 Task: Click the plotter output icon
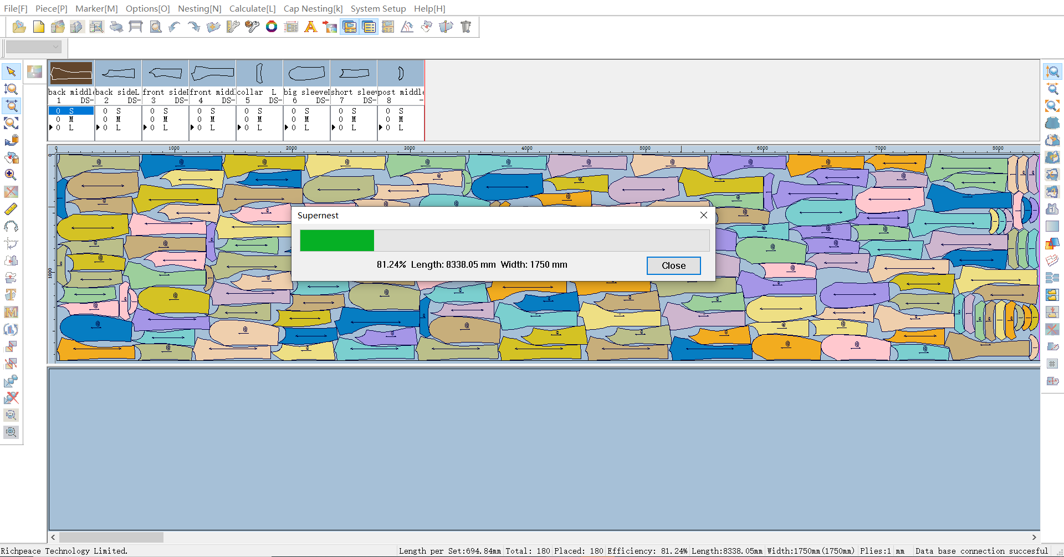click(x=136, y=27)
